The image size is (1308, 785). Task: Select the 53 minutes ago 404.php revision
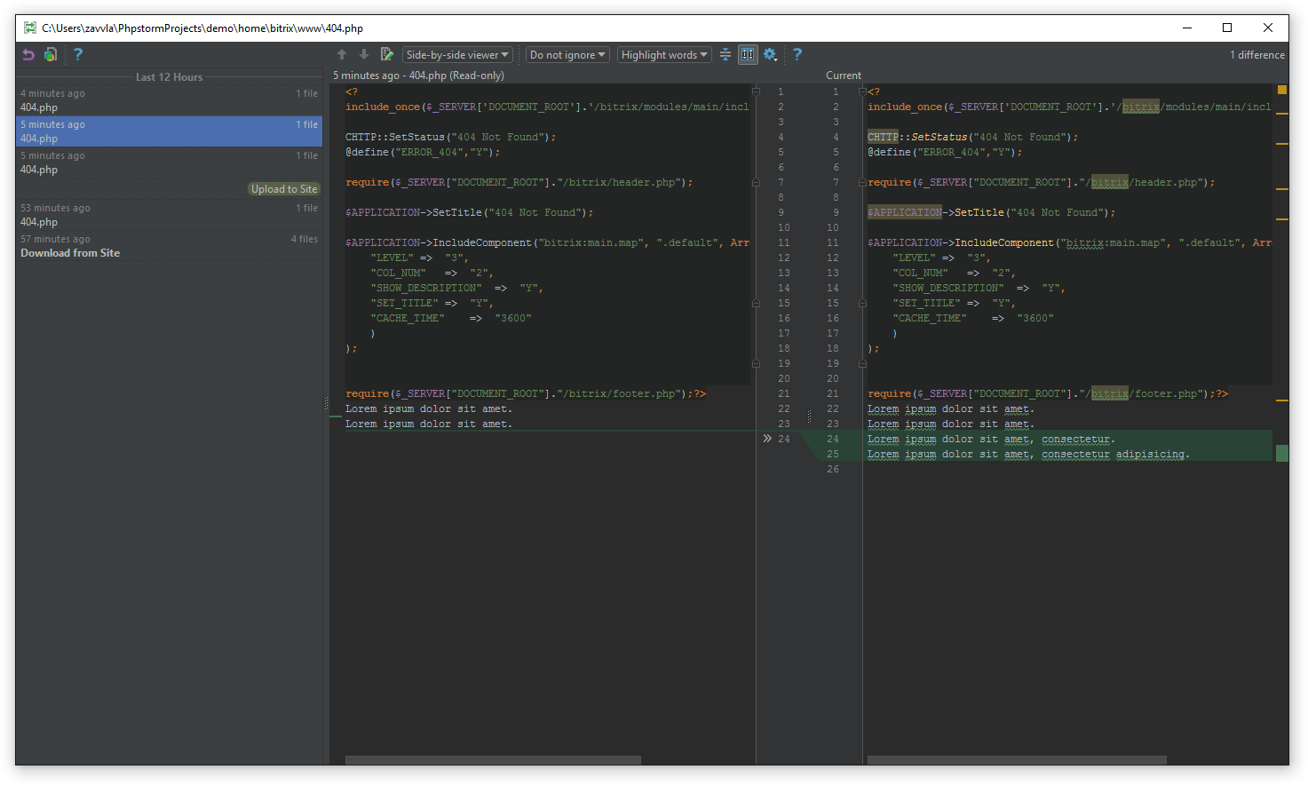click(x=169, y=215)
